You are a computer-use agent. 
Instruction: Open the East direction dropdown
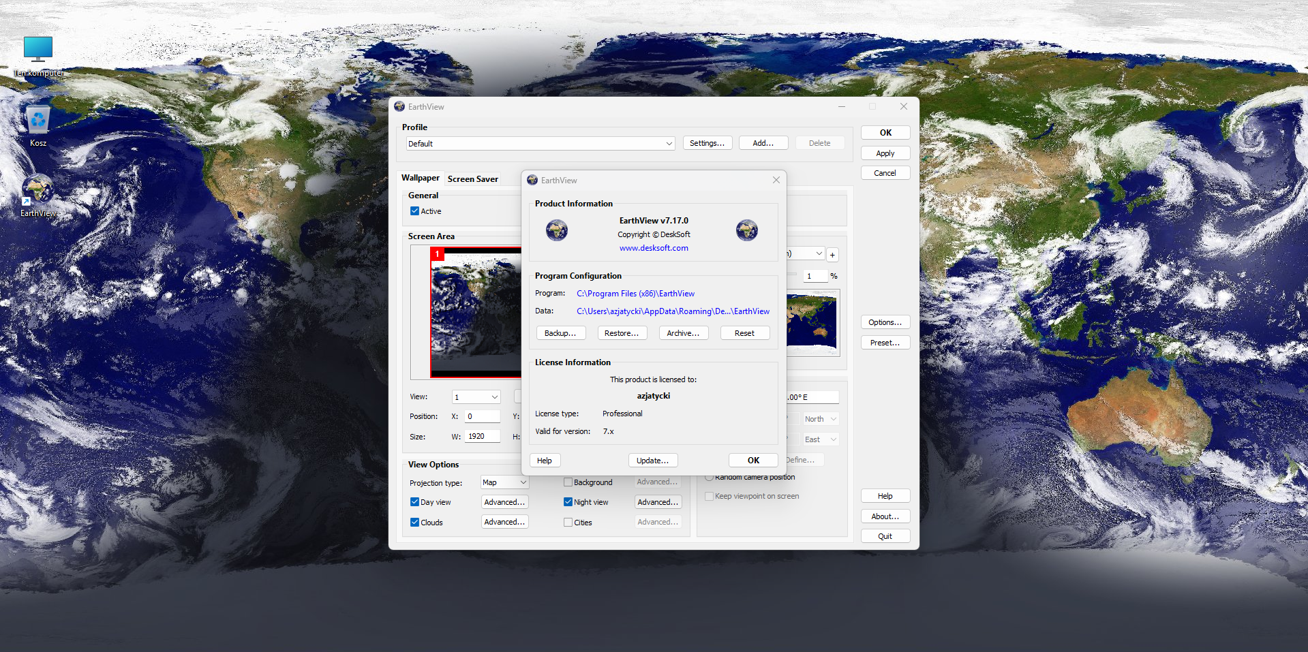(x=820, y=439)
